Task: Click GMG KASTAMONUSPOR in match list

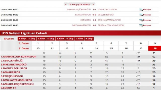Action: (109, 20)
